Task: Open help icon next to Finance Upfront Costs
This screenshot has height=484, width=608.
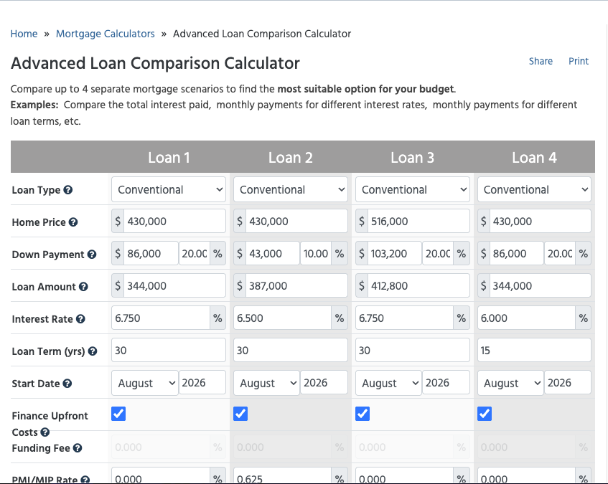Action: 45,432
